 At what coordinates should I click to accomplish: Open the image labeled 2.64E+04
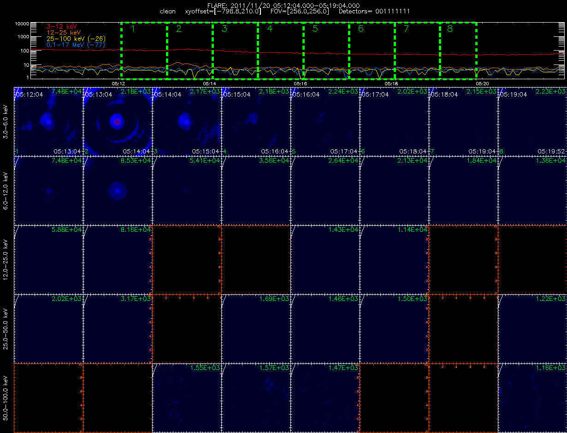pos(325,190)
